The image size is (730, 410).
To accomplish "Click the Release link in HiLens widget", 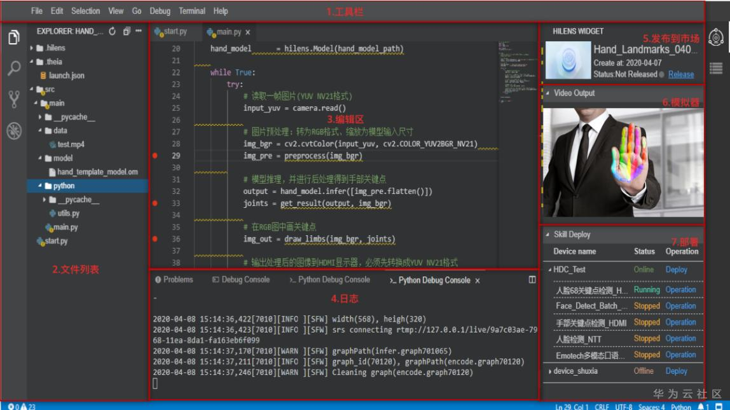I will [x=680, y=74].
